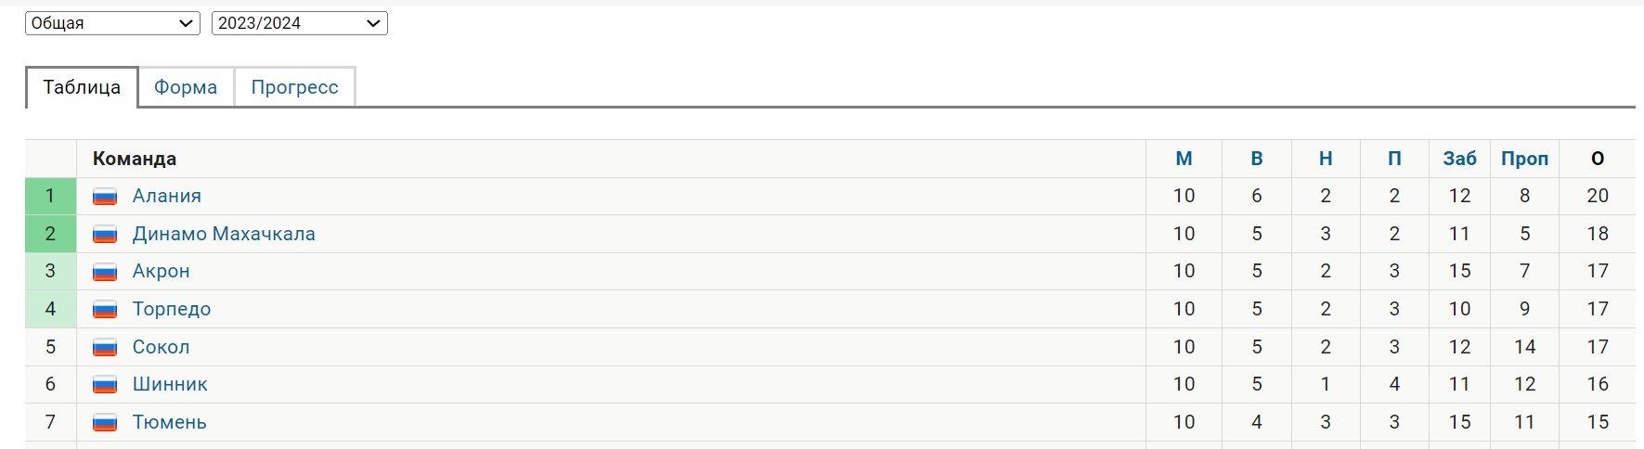Click the green position 1 cell
Viewport: 1644px width, 449px height.
click(50, 196)
